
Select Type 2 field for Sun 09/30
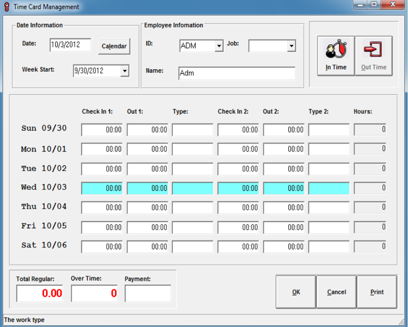coord(329,130)
